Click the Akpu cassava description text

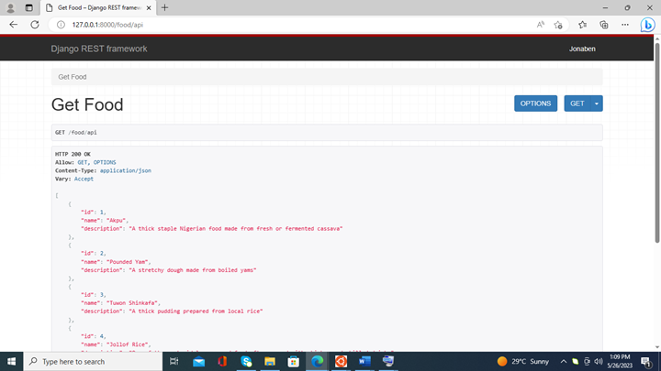click(x=236, y=229)
